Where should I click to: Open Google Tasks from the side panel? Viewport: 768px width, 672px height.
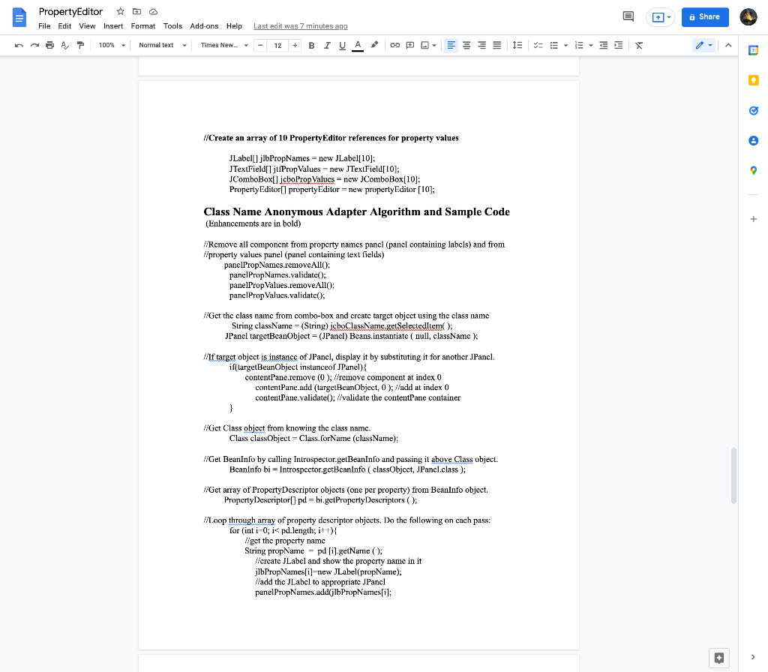(754, 110)
